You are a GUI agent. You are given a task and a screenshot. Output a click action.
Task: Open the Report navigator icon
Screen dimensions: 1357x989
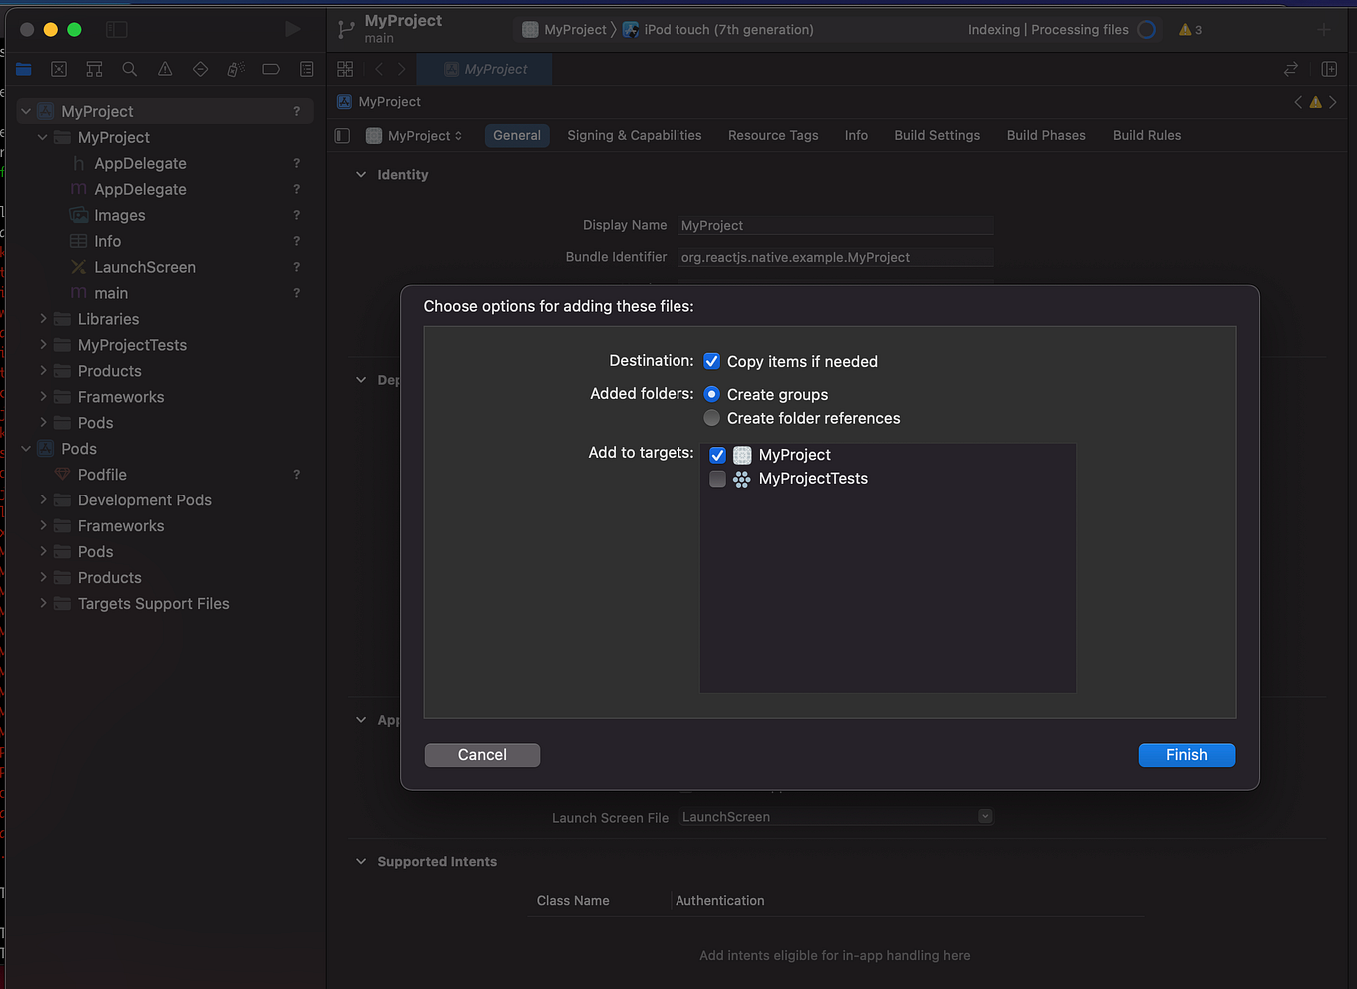tap(307, 69)
